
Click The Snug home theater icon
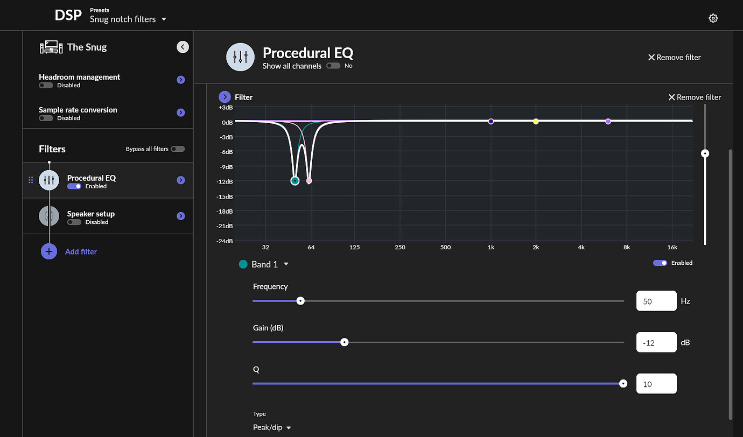pyautogui.click(x=50, y=47)
